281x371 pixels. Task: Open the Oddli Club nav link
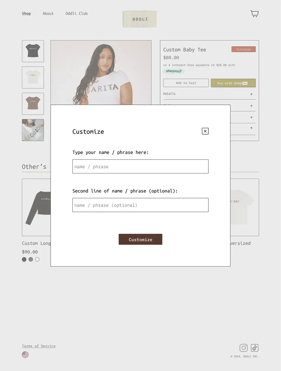point(76,13)
